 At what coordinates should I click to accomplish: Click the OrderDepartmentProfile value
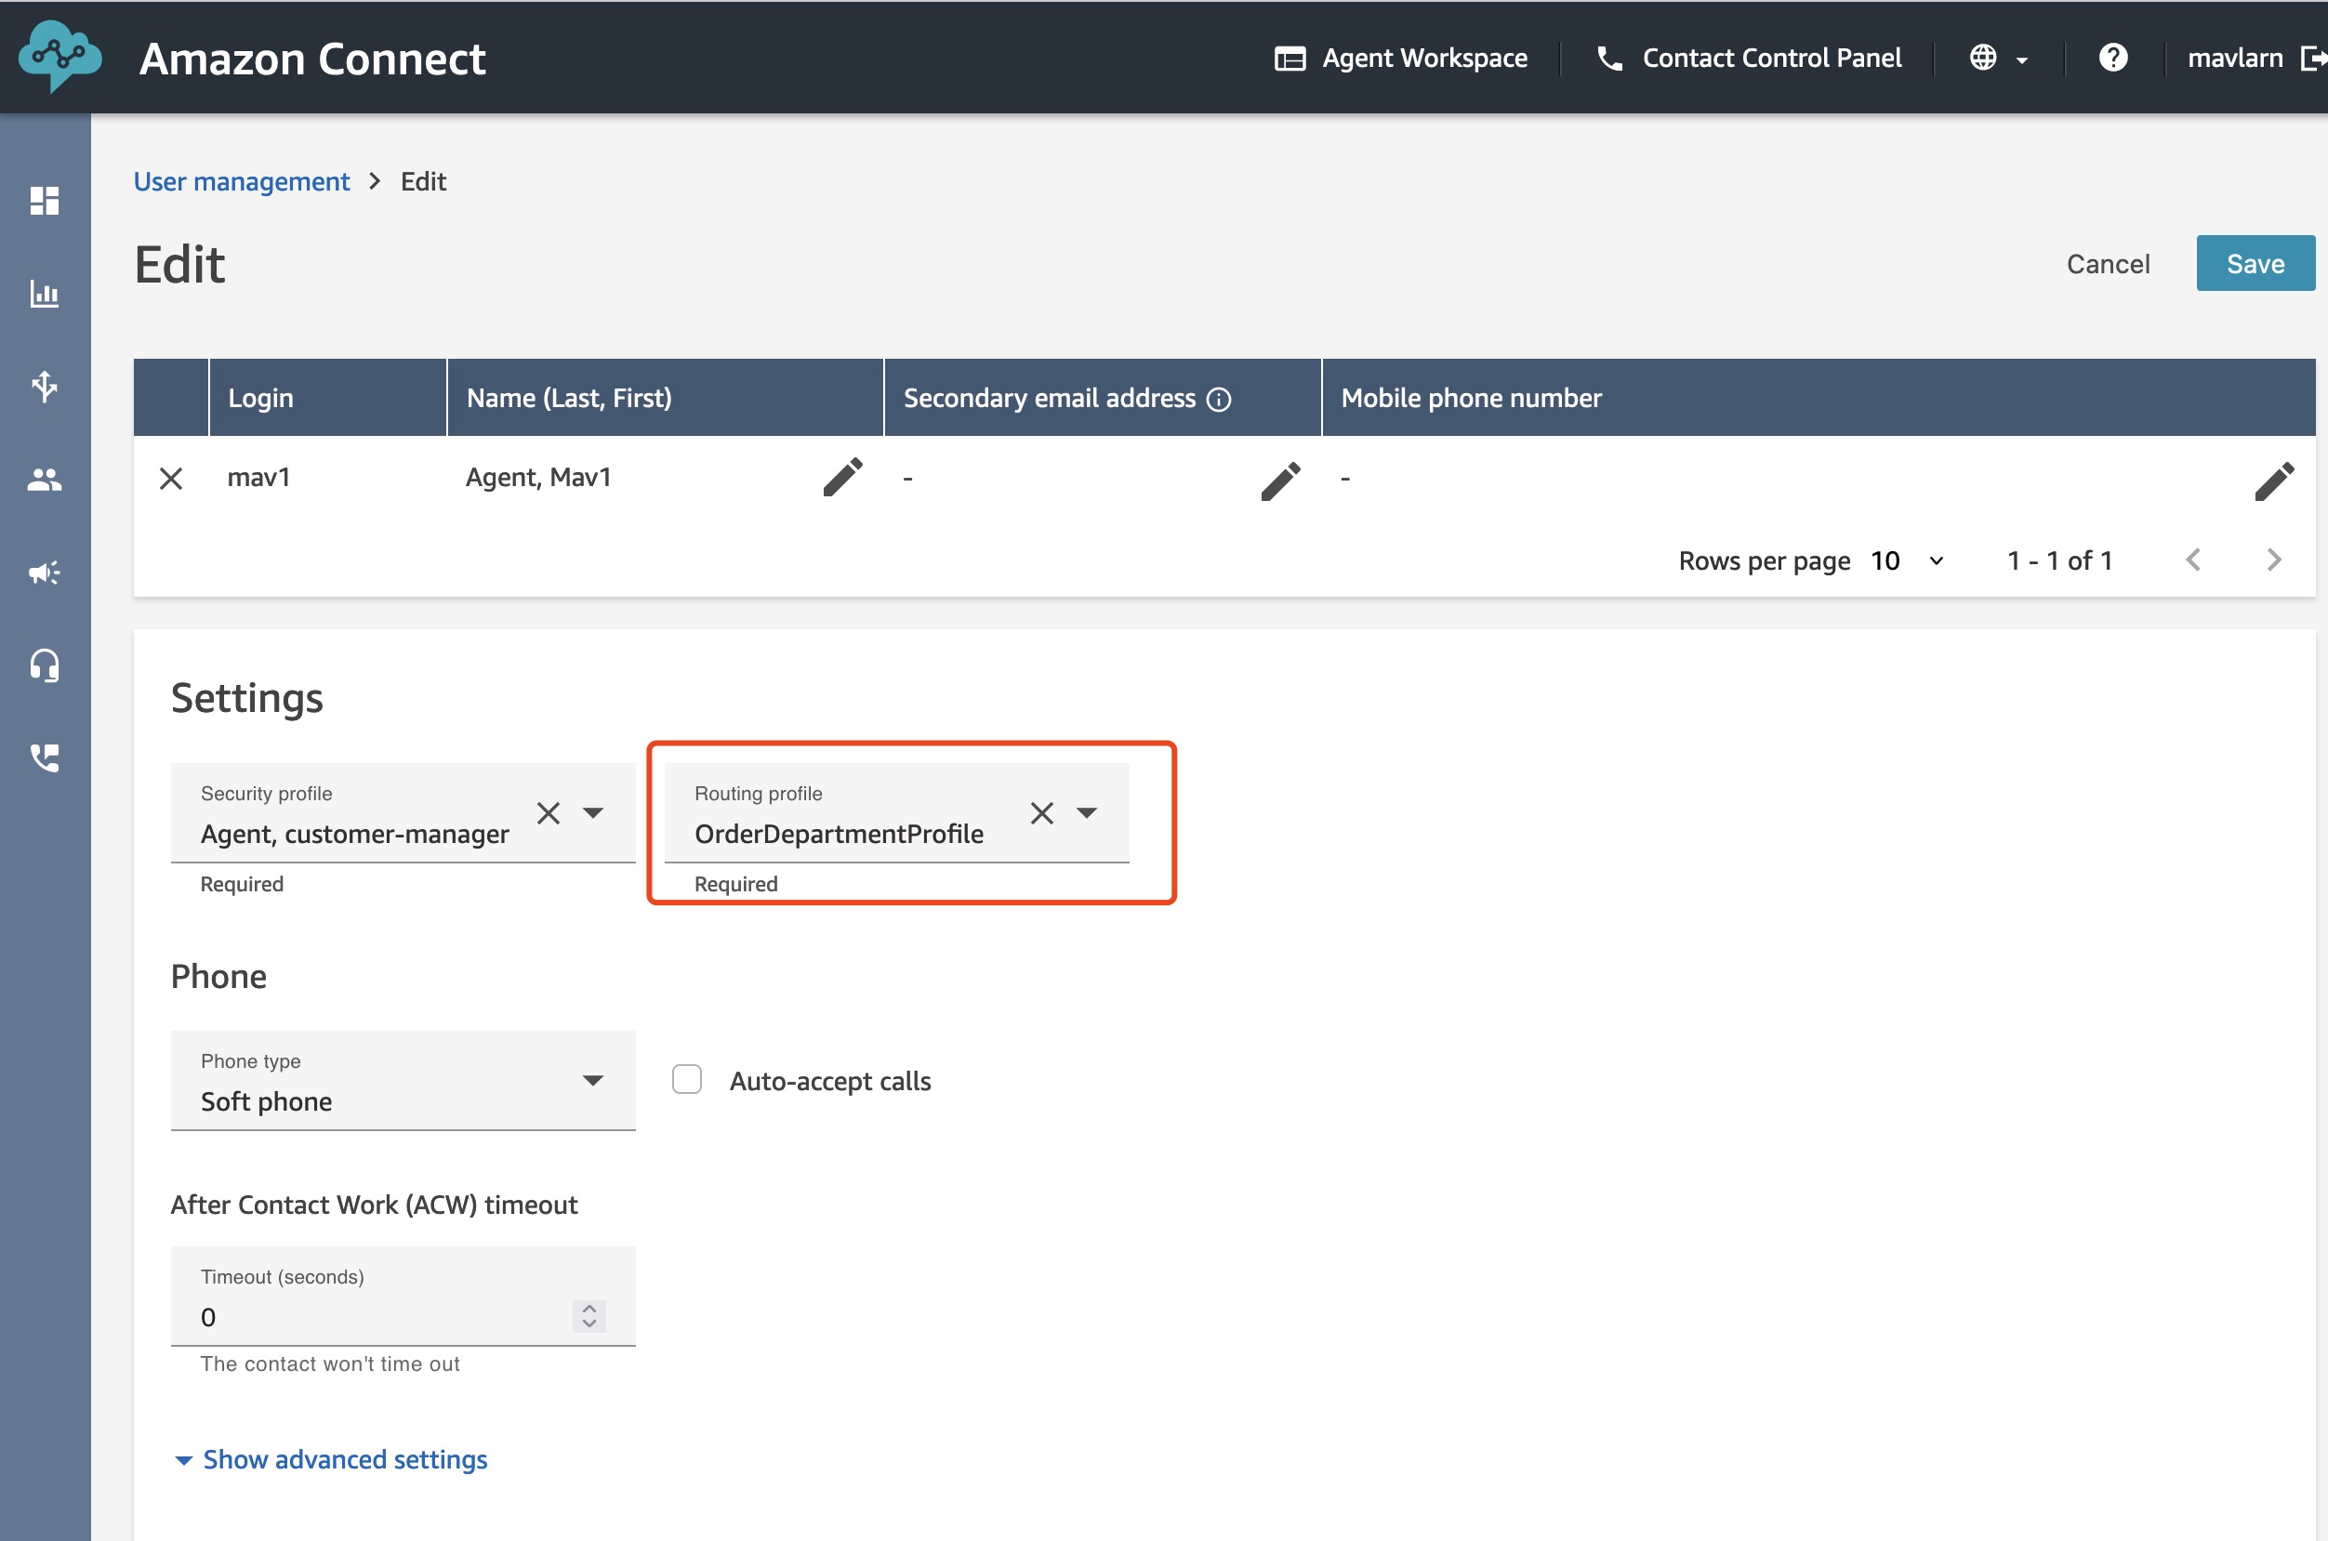coord(839,834)
